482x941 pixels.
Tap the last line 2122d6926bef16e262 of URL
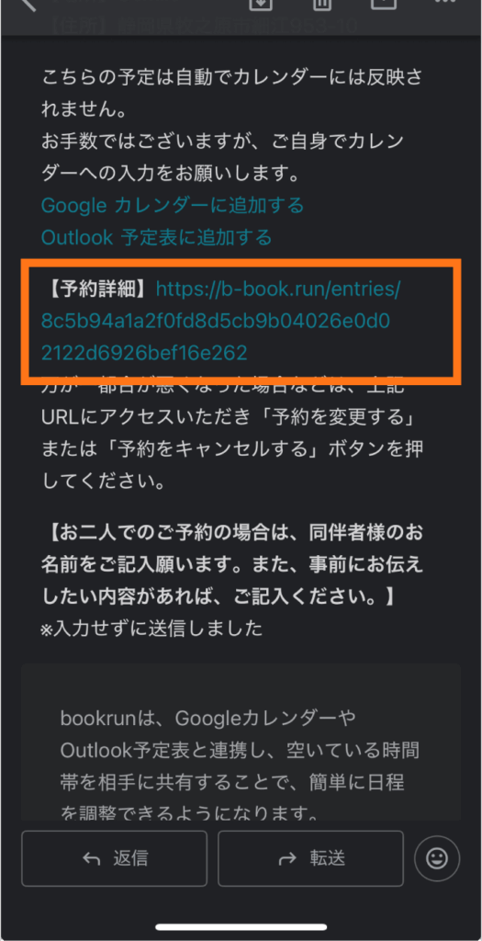(144, 353)
